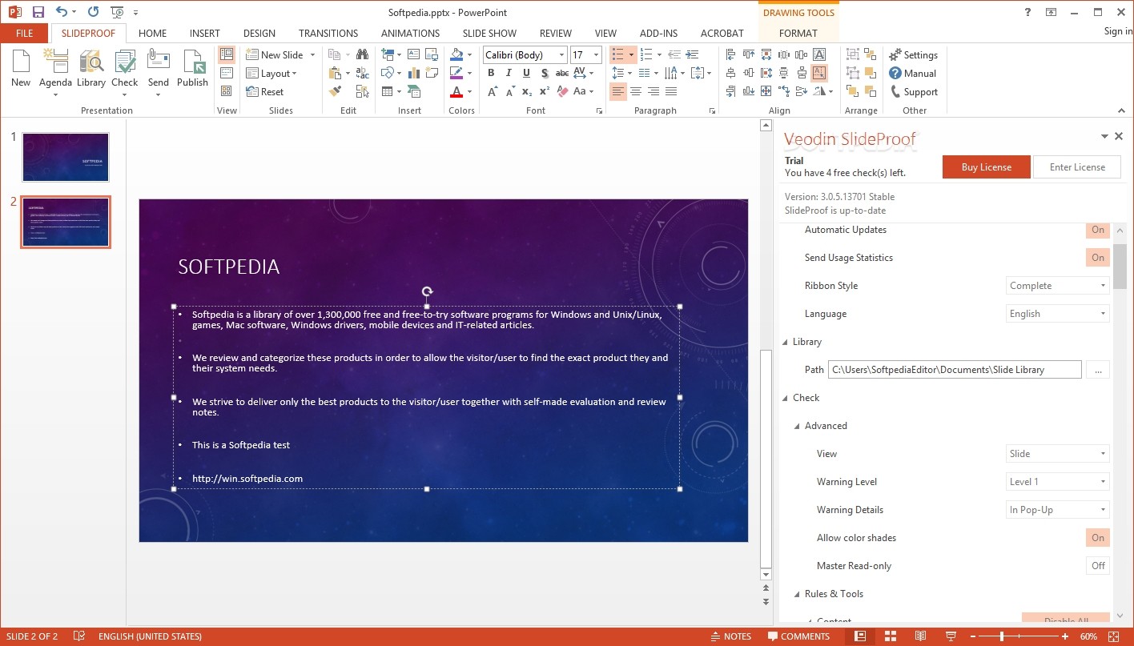Switch to the TRANSITIONS tab
The height and width of the screenshot is (646, 1134).
tap(328, 34)
